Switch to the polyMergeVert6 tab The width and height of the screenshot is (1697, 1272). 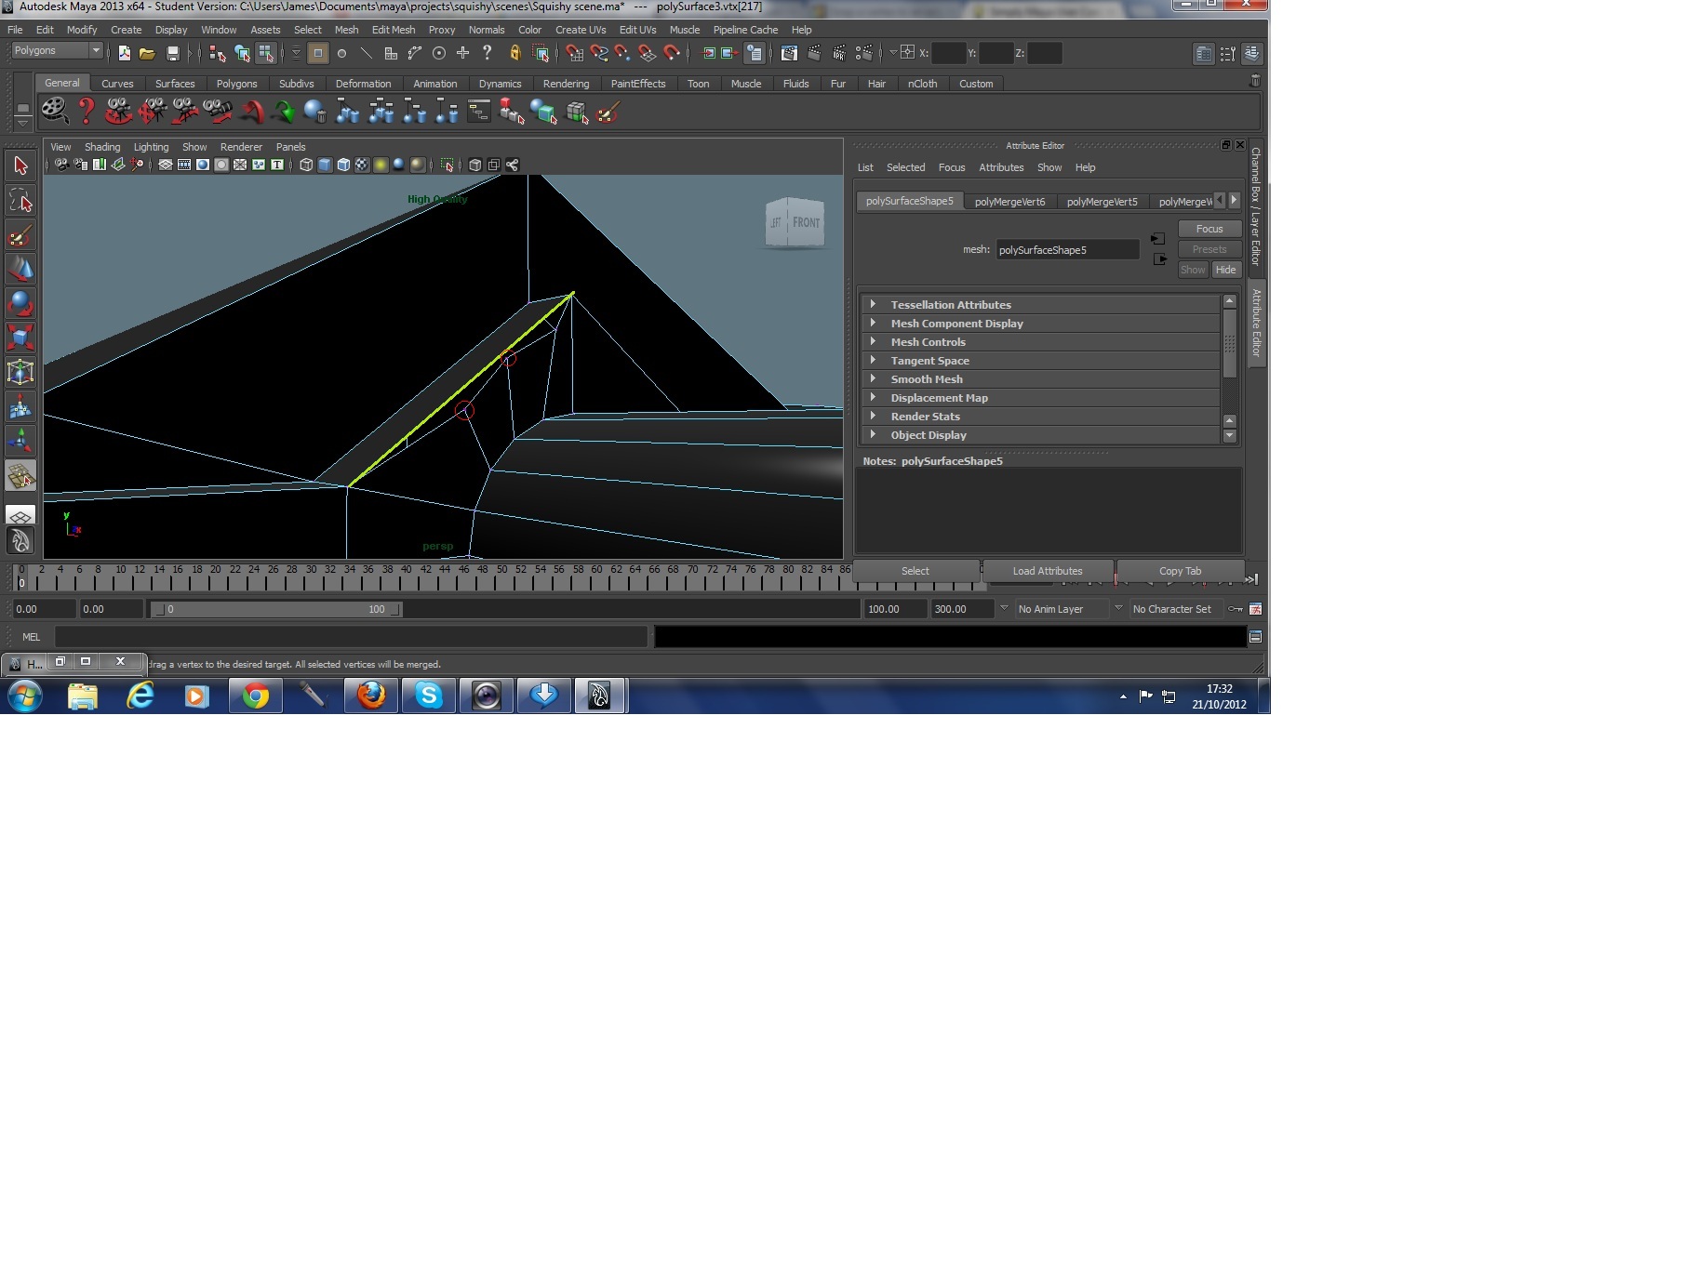point(1009,201)
